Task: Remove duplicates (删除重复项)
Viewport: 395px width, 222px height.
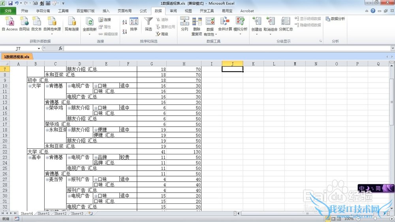Action: click(x=197, y=26)
